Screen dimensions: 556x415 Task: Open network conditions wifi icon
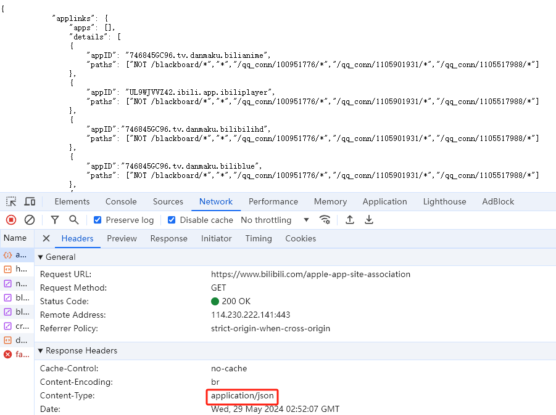click(325, 220)
